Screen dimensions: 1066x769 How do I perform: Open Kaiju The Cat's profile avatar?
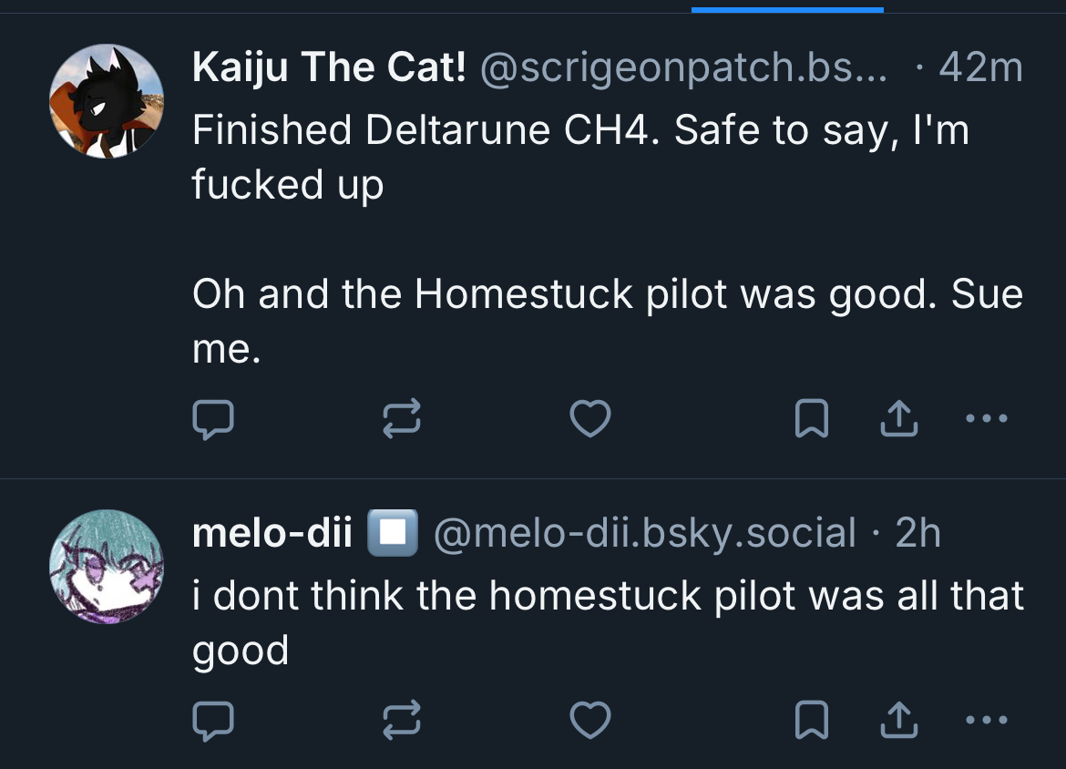(x=106, y=101)
